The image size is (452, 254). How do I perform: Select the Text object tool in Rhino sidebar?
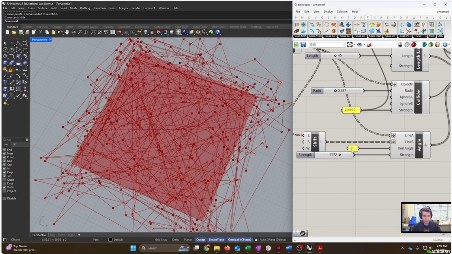pyautogui.click(x=5, y=82)
